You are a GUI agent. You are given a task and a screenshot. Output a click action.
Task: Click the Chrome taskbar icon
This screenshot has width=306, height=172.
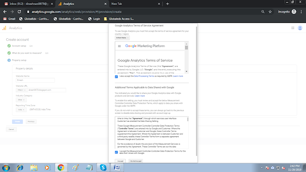[x=61, y=168]
